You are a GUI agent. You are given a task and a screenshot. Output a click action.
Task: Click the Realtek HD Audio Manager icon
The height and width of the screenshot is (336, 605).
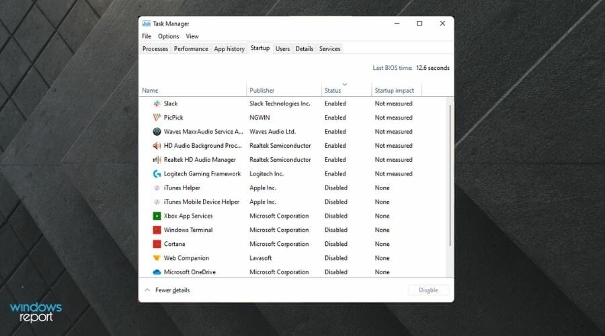click(x=157, y=160)
